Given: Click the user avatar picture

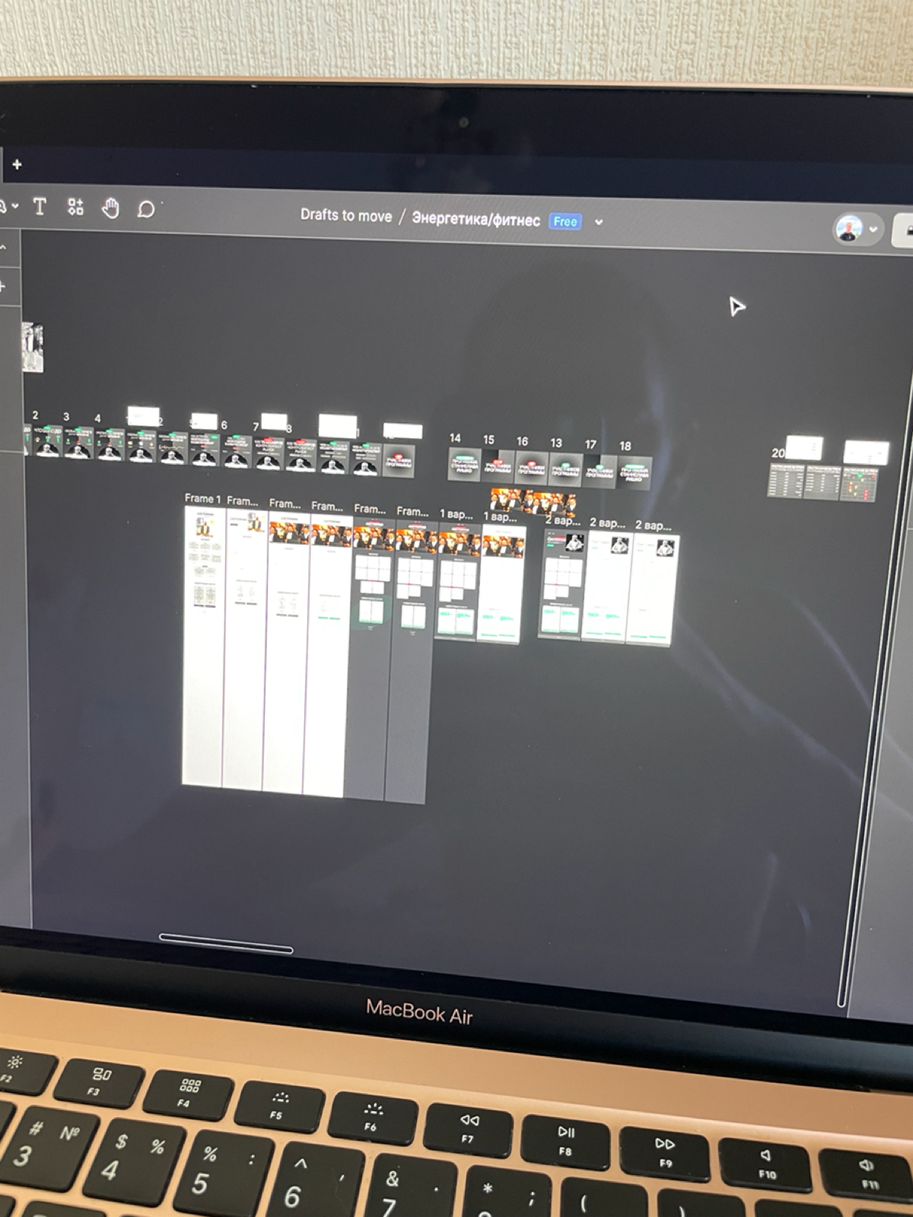Looking at the screenshot, I should [848, 227].
